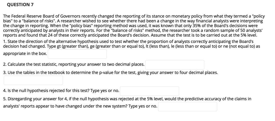This screenshot has width=275, height=121.
Task: Click the QUESTION 7 heading
Action: pyautogui.click(x=20, y=5)
